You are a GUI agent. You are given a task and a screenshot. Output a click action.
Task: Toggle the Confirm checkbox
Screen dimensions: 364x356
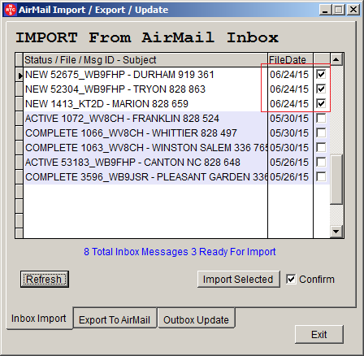pyautogui.click(x=291, y=280)
